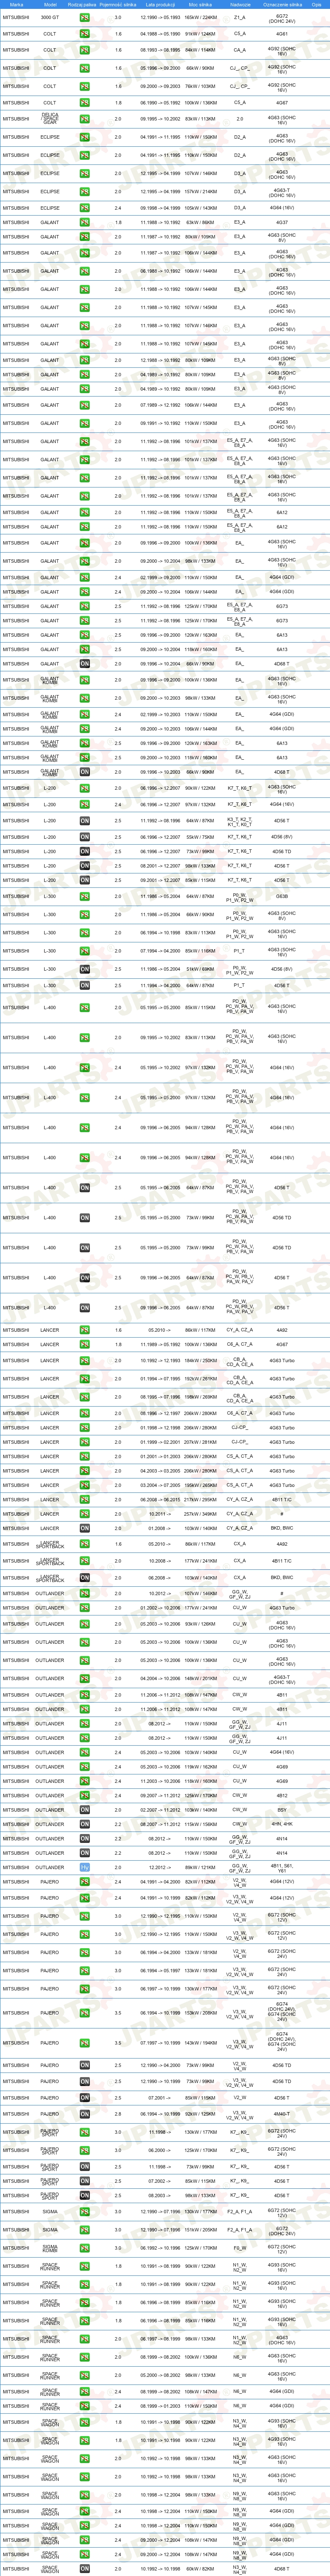Image resolution: width=330 pixels, height=2576 pixels.
Task: Click the Oznaczenie silnika column header
Action: point(282,5)
